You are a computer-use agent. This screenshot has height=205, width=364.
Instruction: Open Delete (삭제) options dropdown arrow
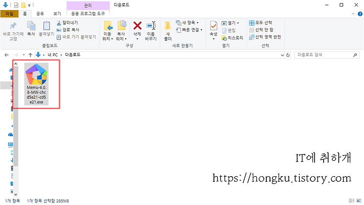tap(137, 39)
